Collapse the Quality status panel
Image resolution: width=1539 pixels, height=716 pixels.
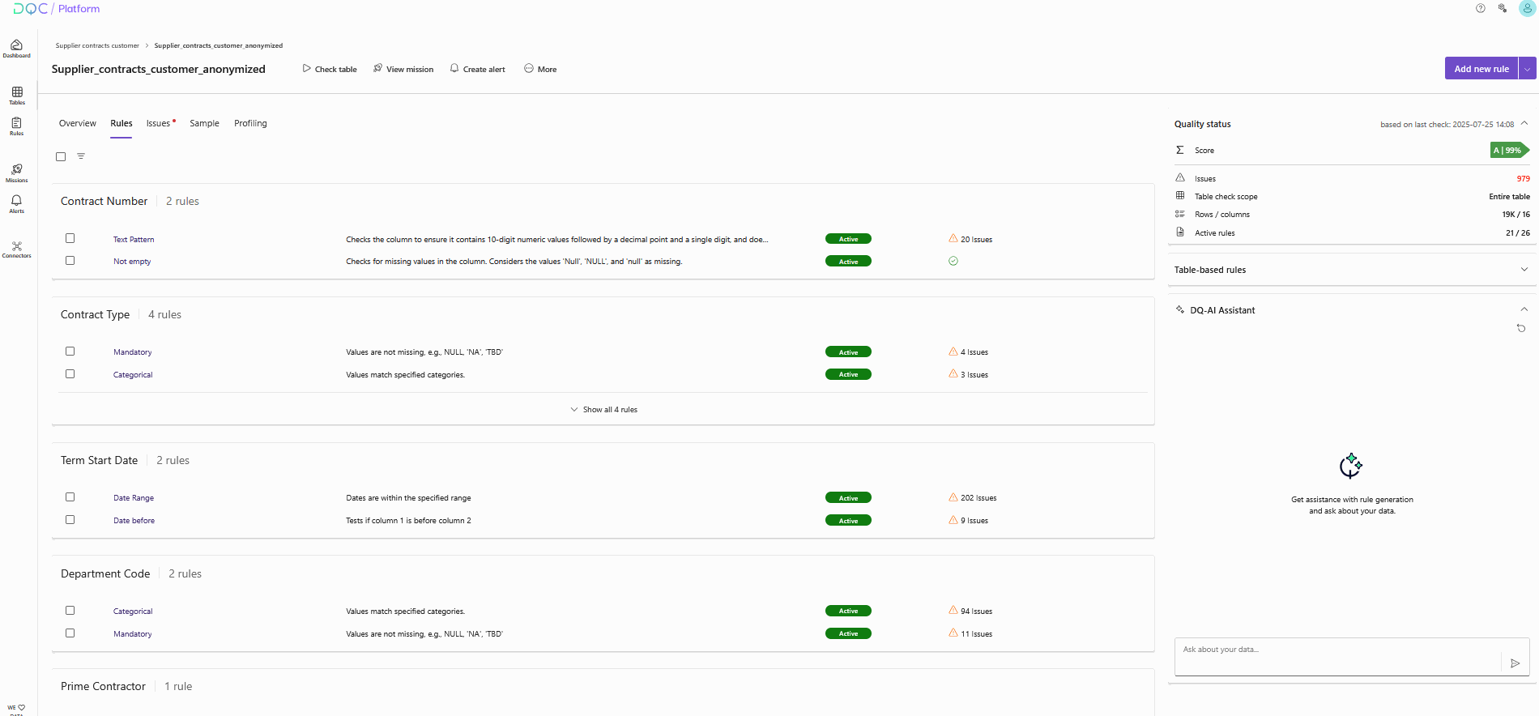point(1524,124)
